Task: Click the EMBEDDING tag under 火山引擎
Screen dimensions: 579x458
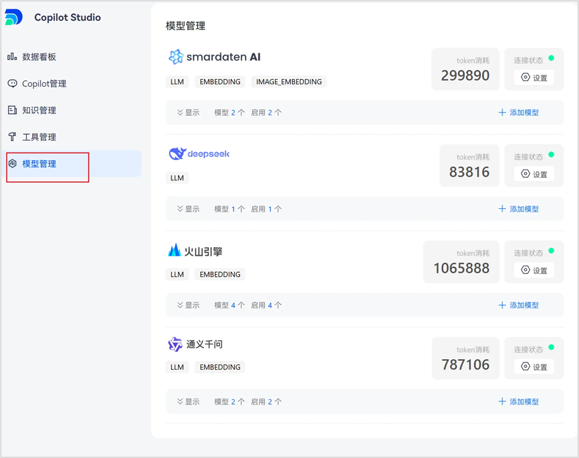Action: point(220,274)
